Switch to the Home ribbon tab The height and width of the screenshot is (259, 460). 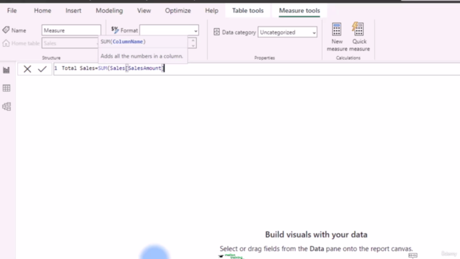point(42,11)
